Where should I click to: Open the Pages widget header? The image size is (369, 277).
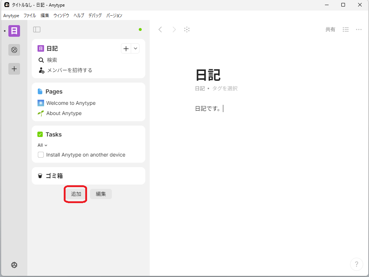tap(54, 91)
